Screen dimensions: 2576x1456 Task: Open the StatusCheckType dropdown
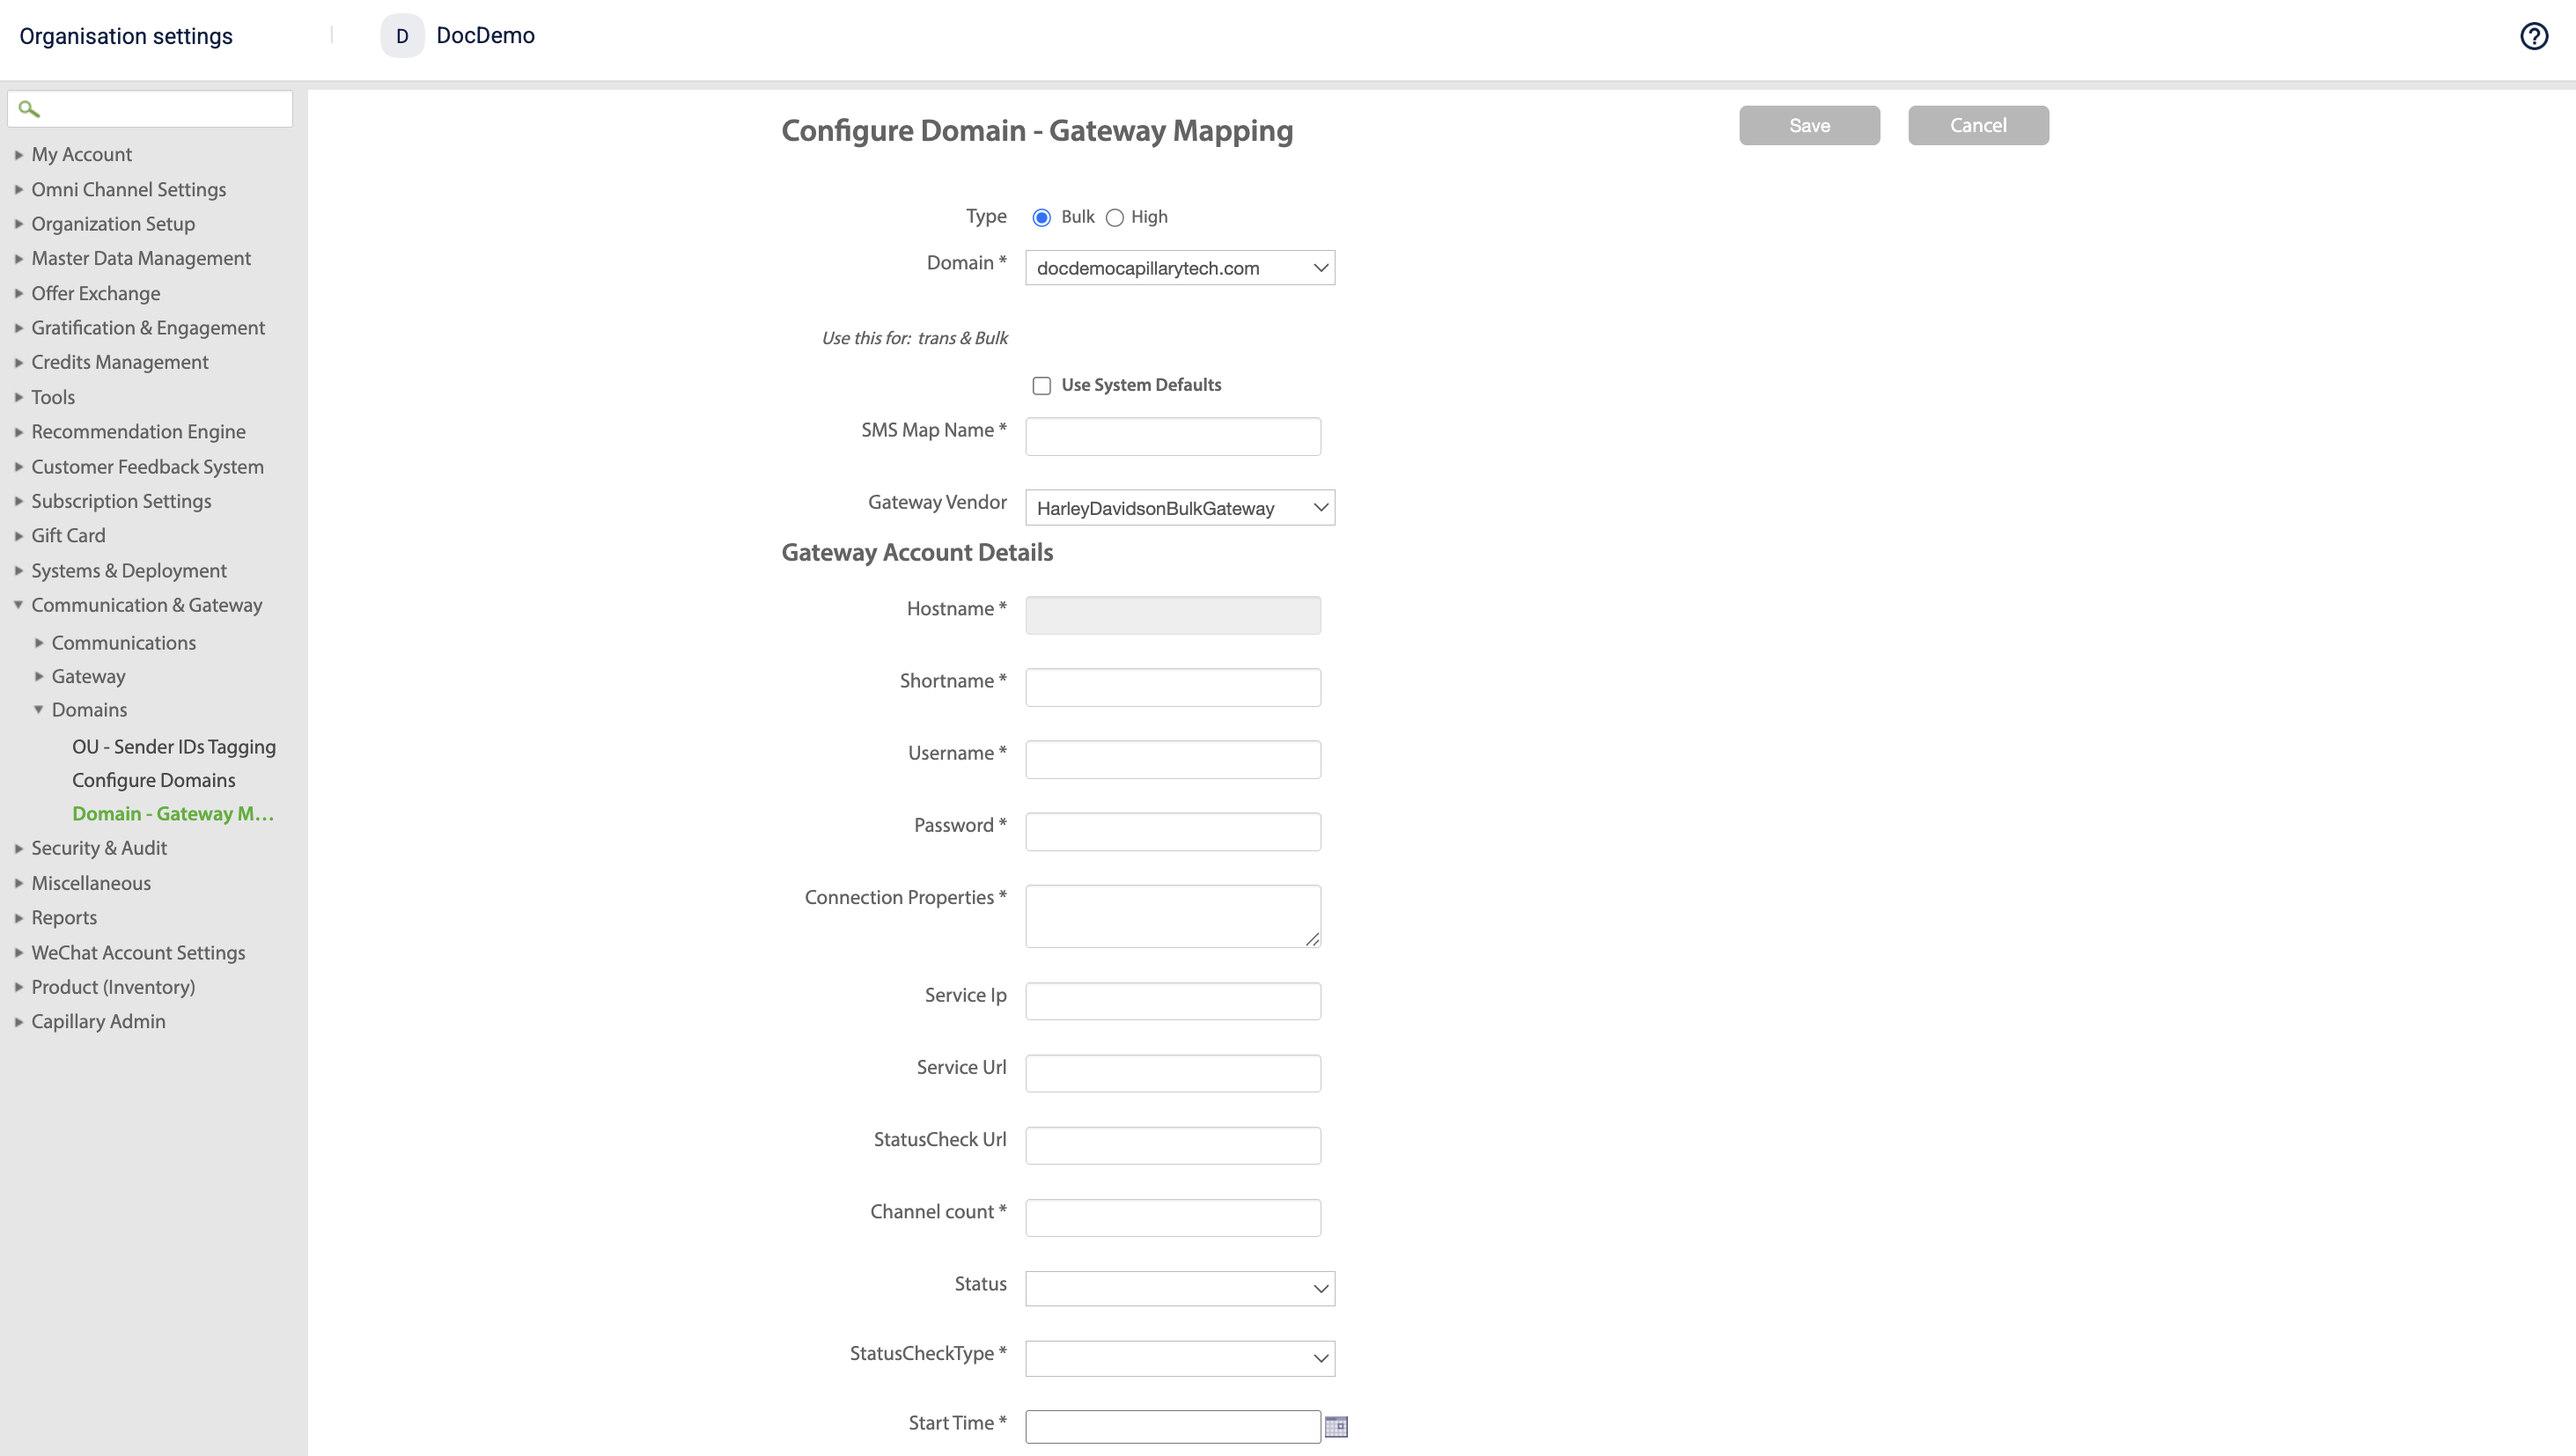click(1179, 1358)
